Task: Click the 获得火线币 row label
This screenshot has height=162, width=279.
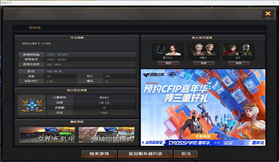Action: [31, 64]
